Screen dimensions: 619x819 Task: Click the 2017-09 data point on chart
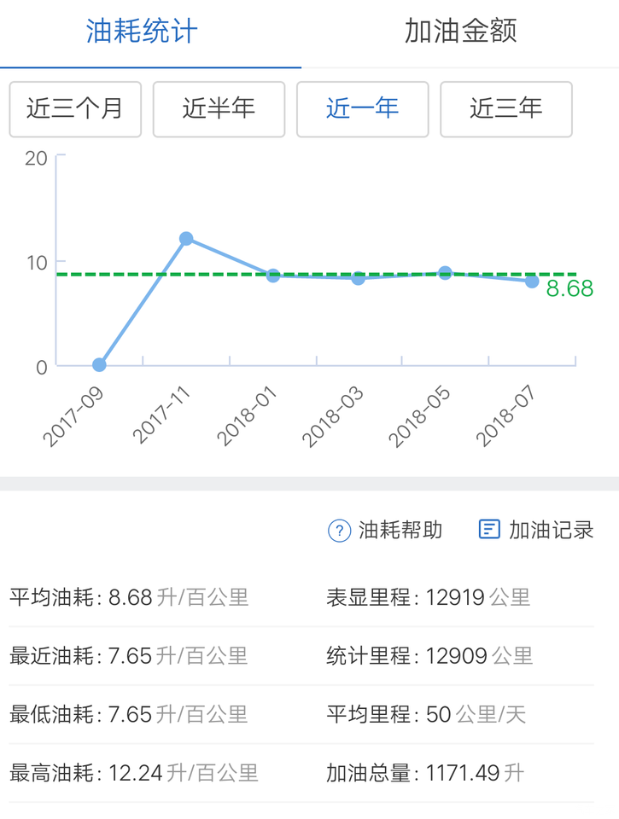[99, 365]
